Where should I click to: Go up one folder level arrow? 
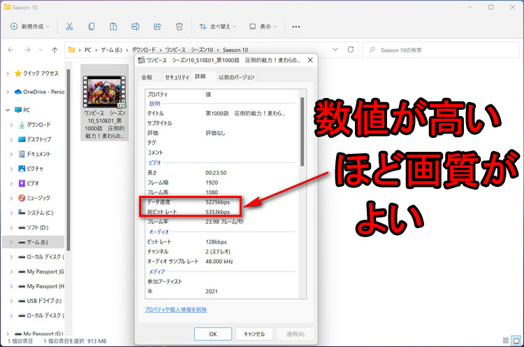point(54,50)
